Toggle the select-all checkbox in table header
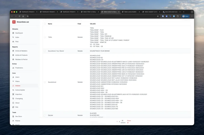The image size is (204, 135). [45, 24]
